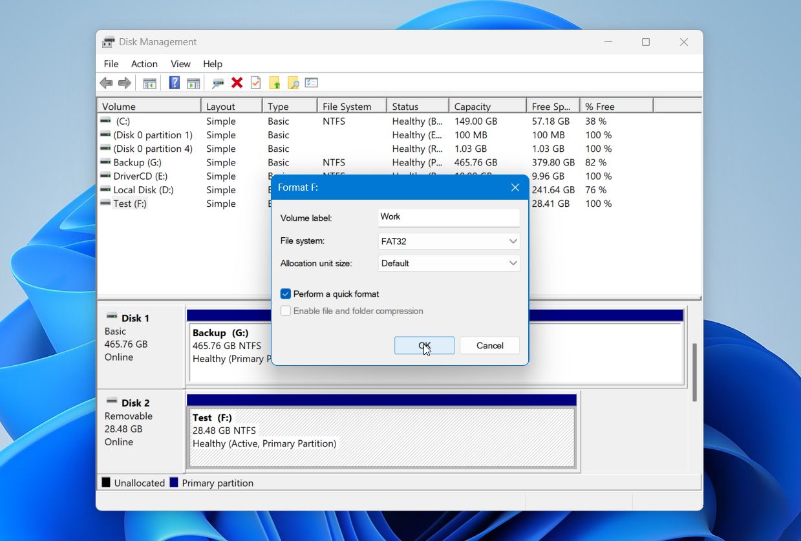The height and width of the screenshot is (541, 801).
Task: Click the folder with green arrow icon
Action: pyautogui.click(x=275, y=83)
